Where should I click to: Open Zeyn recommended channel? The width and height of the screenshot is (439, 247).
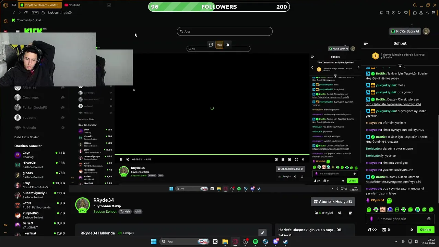(39, 155)
